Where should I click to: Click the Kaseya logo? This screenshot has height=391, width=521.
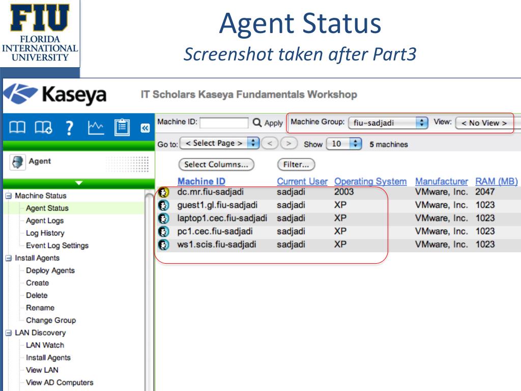[55, 95]
